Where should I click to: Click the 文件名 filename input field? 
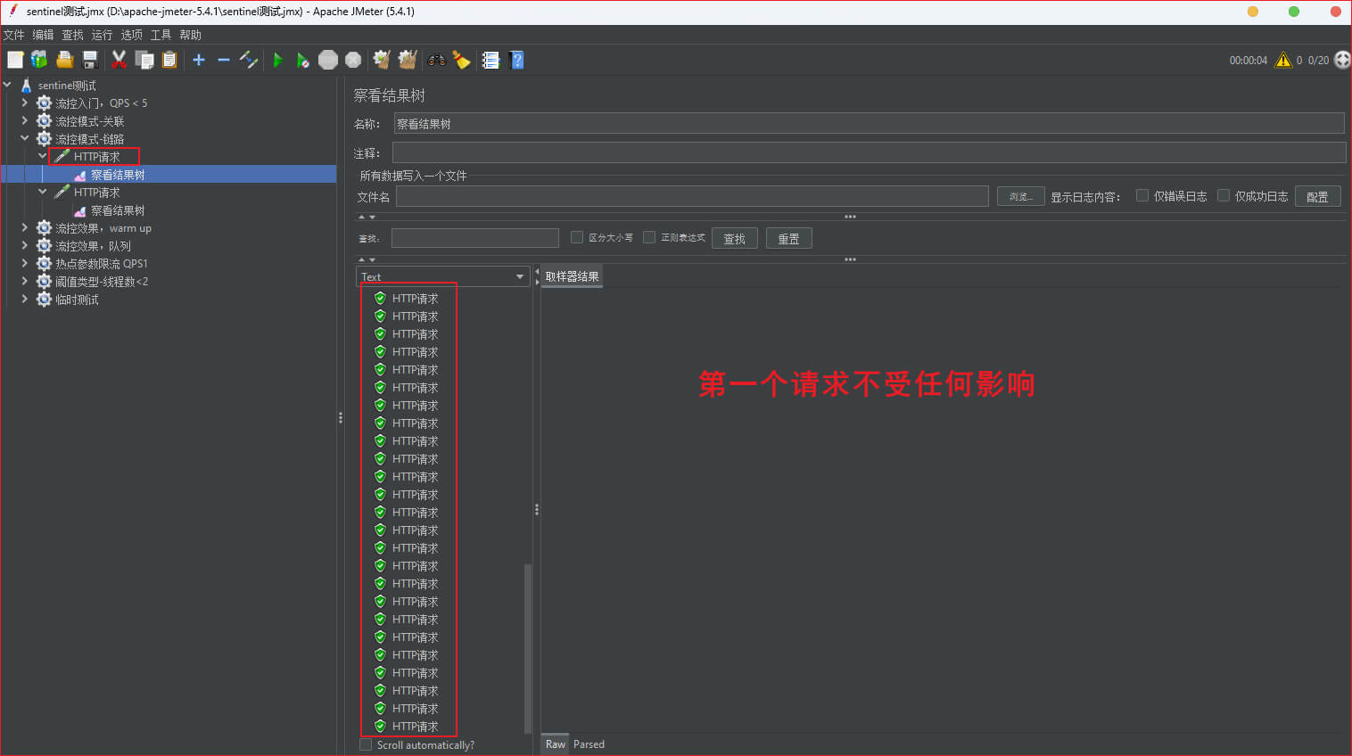tap(692, 196)
